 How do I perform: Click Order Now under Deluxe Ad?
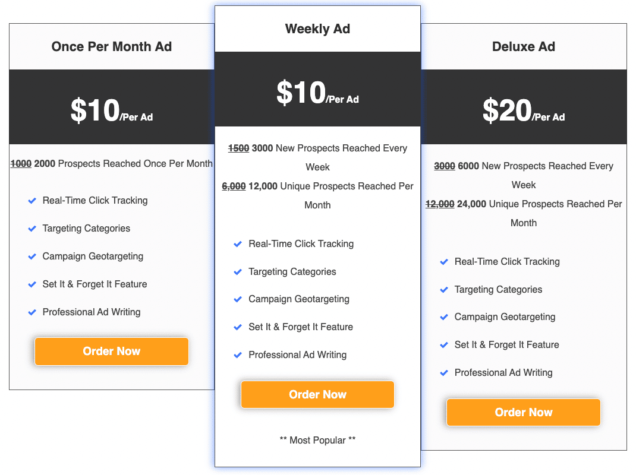coord(524,412)
